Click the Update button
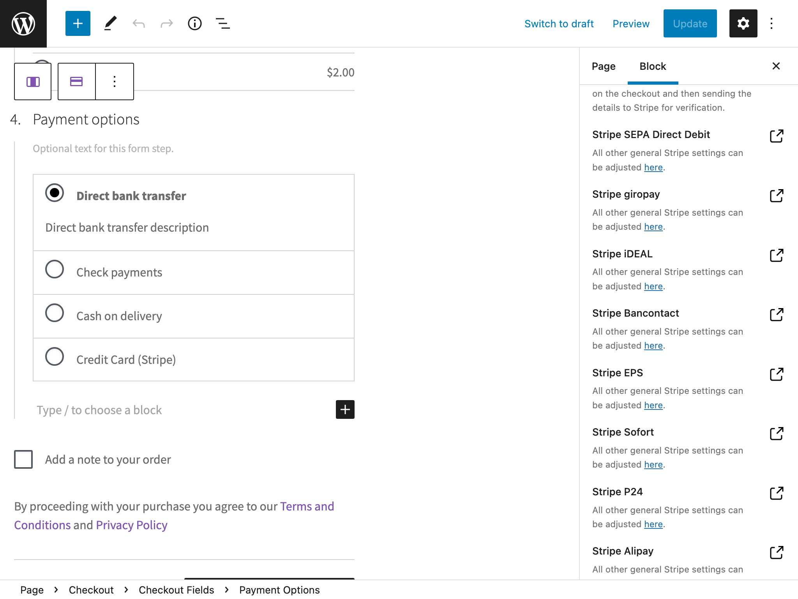The width and height of the screenshot is (798, 599). click(690, 23)
